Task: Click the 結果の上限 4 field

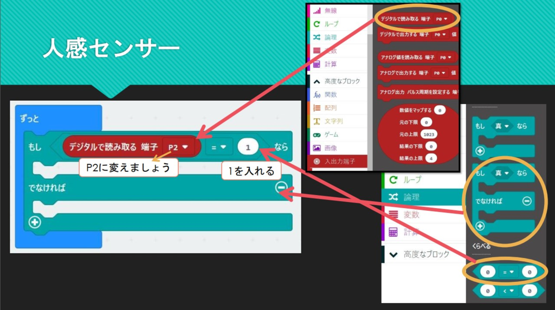Action: tap(431, 159)
